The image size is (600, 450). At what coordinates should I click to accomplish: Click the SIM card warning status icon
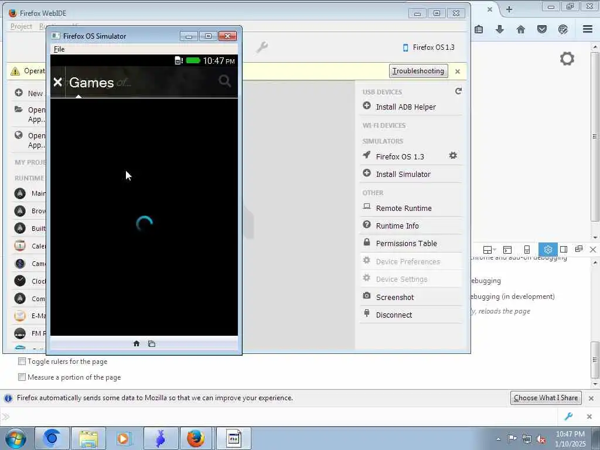point(179,60)
